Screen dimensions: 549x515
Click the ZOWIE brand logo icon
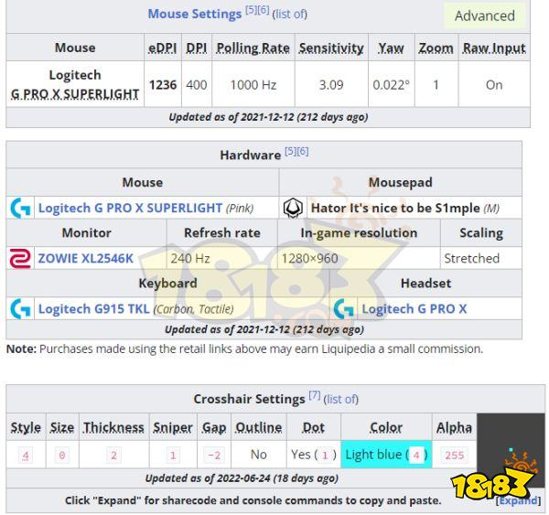pos(20,259)
